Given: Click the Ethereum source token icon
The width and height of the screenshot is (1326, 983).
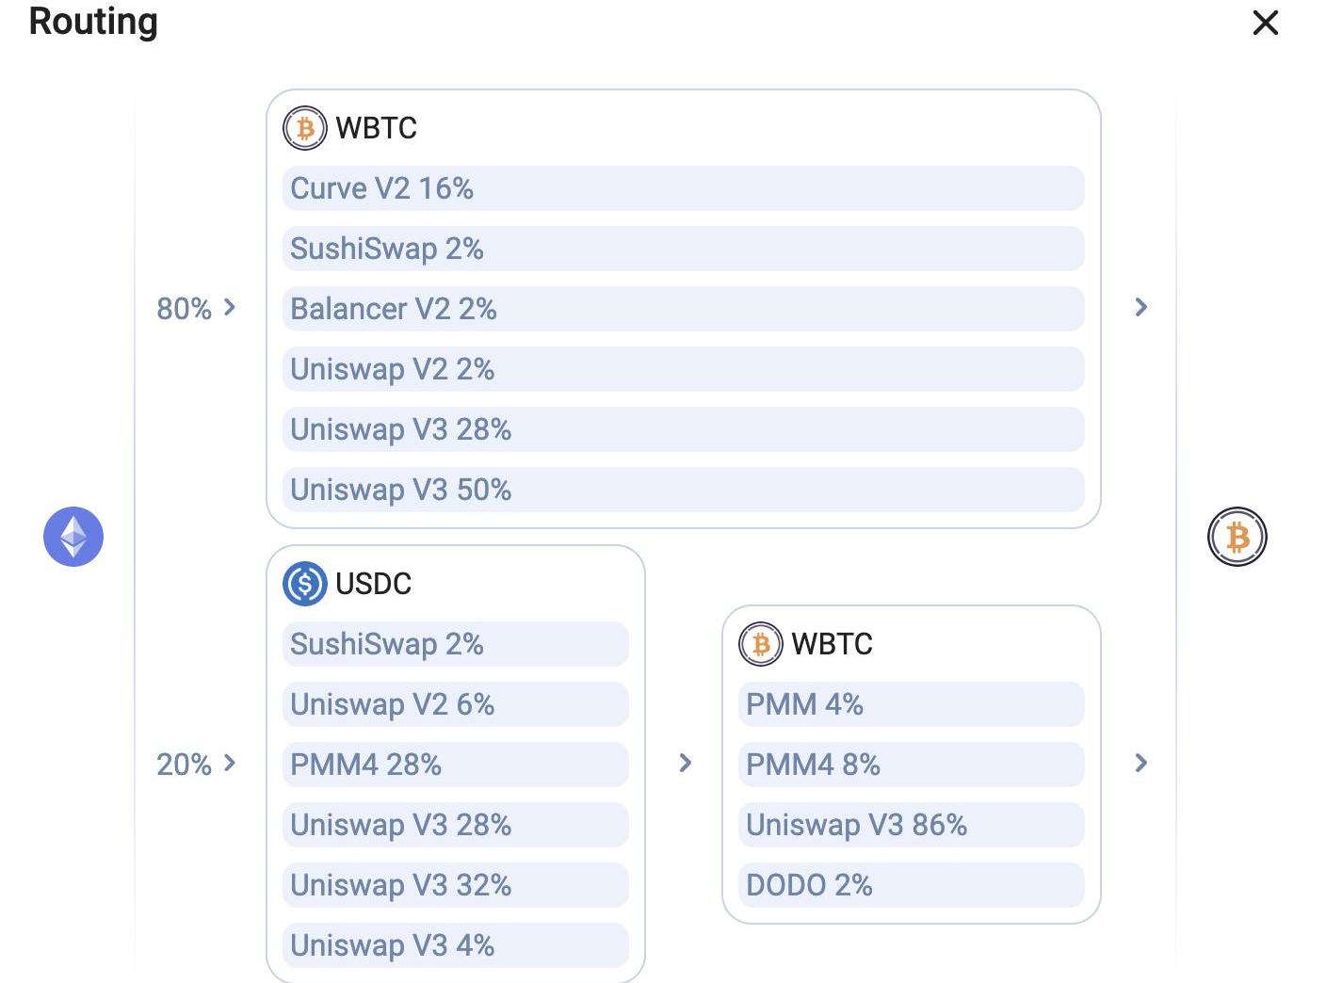Looking at the screenshot, I should [x=73, y=537].
